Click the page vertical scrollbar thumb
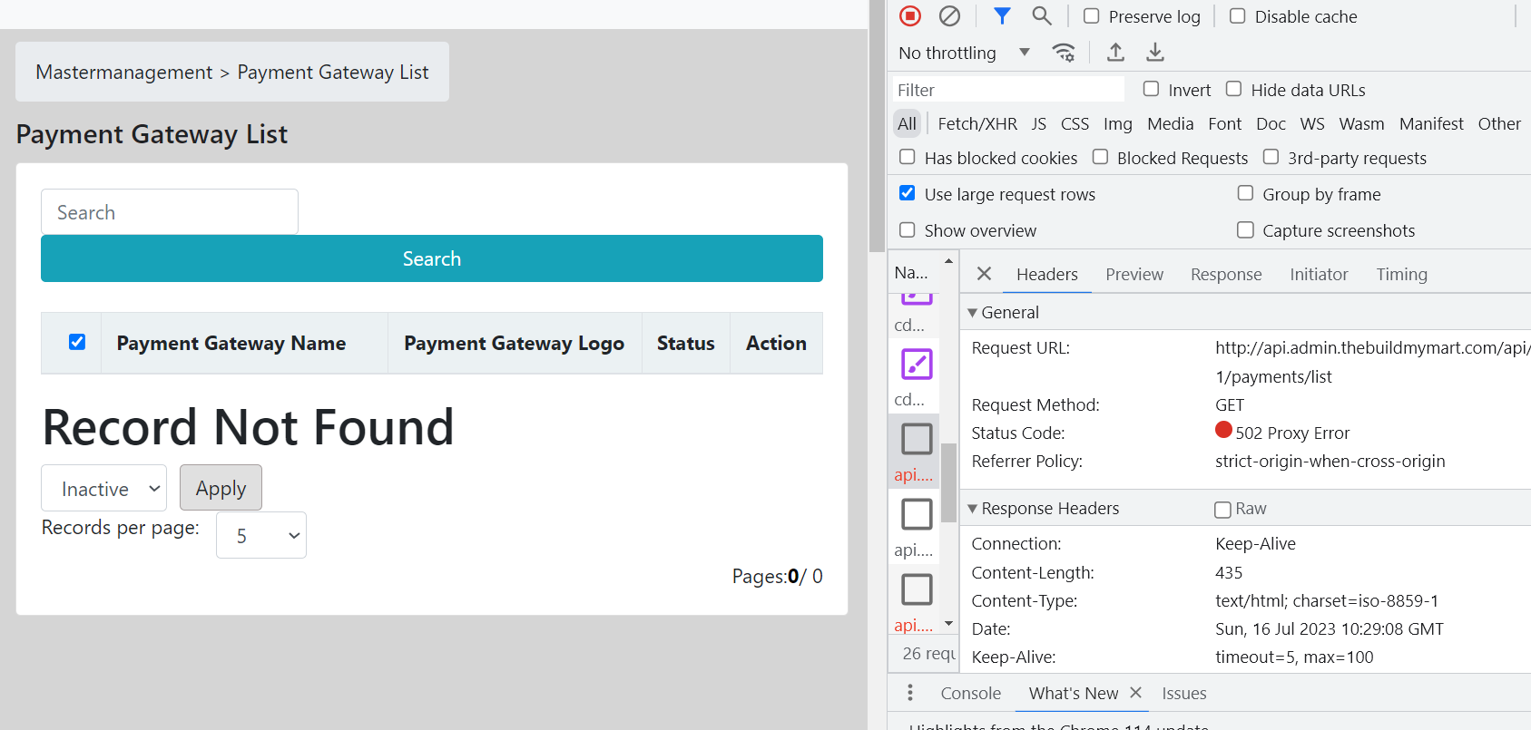 click(x=877, y=126)
